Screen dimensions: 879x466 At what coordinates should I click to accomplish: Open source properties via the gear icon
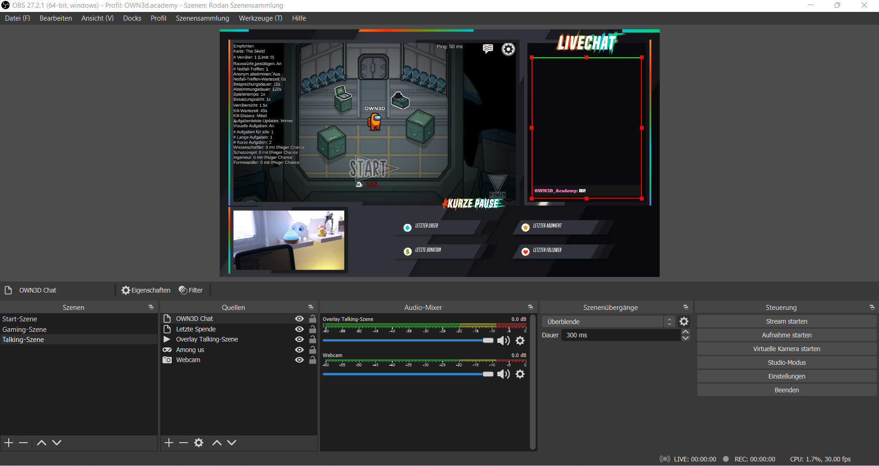point(198,442)
